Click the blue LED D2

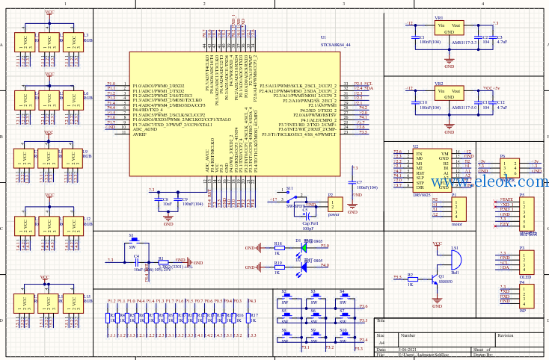coord(303,267)
